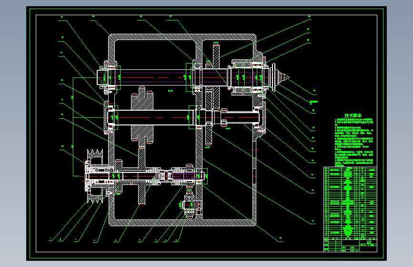Select the hatched gear below middle shaft right
This screenshot has width=413, height=267.
[x=209, y=133]
